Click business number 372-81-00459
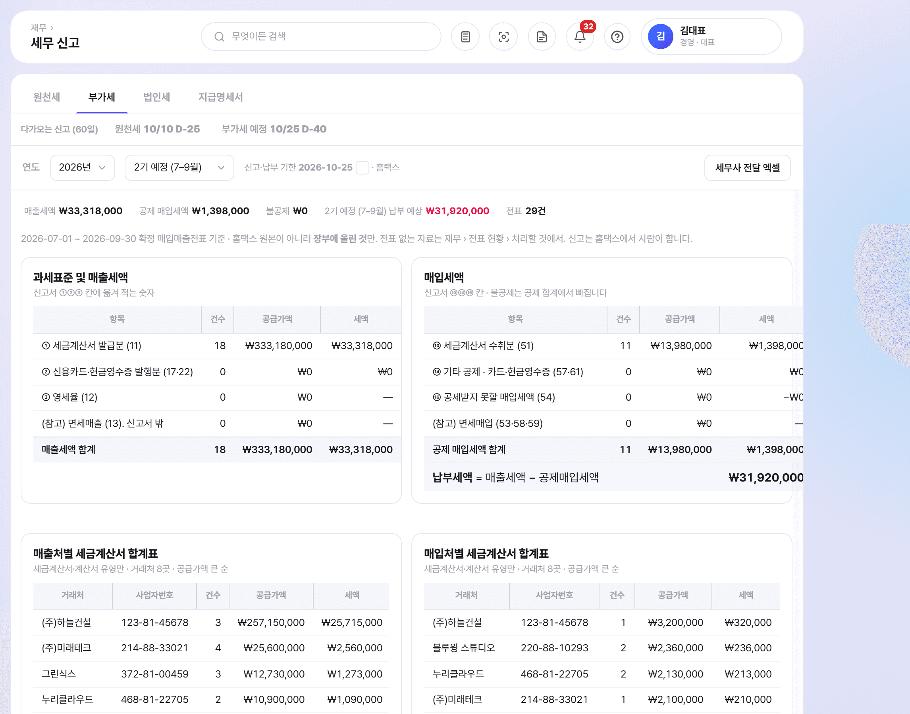 point(154,674)
